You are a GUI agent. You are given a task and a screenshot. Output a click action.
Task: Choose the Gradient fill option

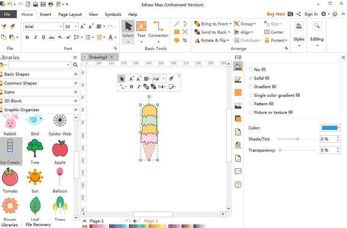pyautogui.click(x=251, y=87)
